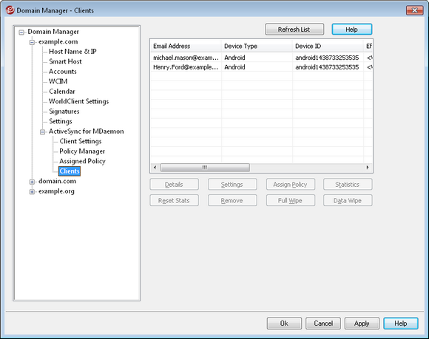
Task: Open WorldClient Settings entry
Action: coord(78,101)
